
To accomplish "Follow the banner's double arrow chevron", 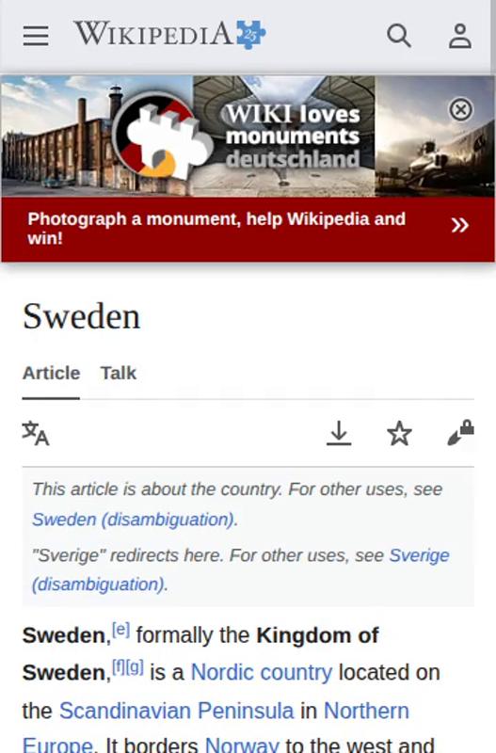I will coord(459,225).
